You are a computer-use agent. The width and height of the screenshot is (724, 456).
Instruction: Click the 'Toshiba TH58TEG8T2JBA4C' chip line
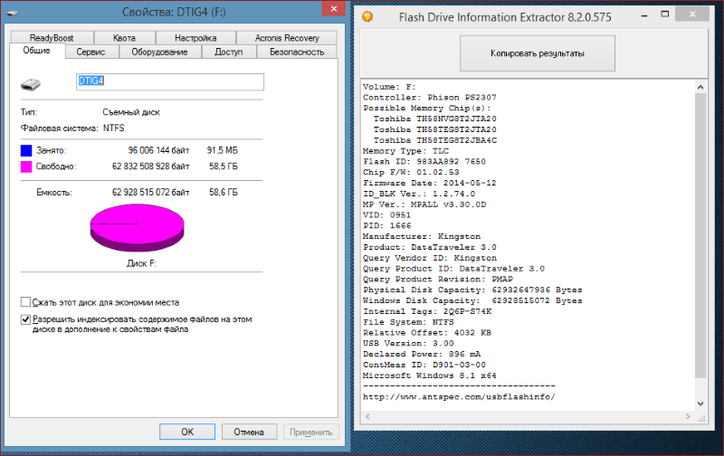click(x=435, y=140)
